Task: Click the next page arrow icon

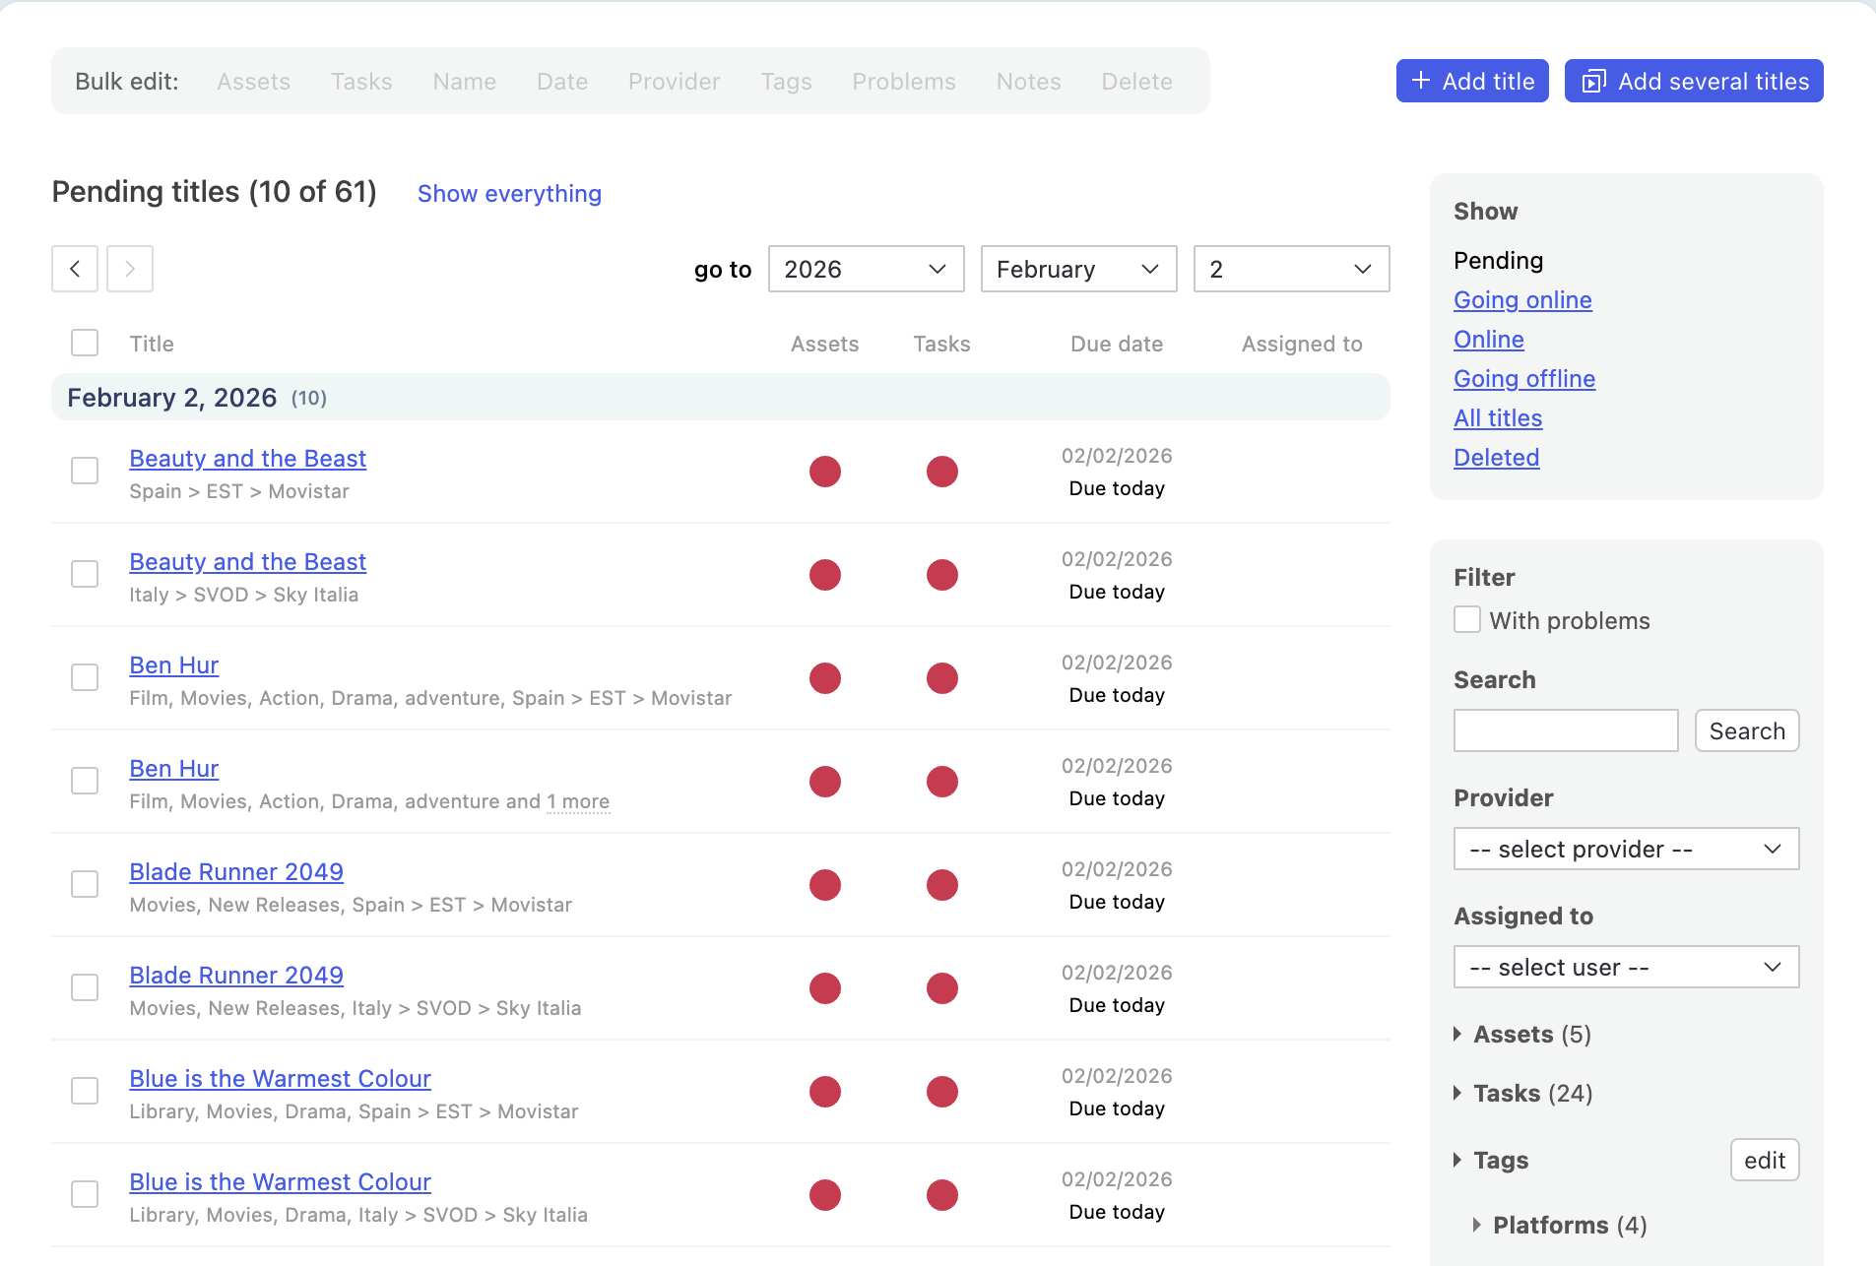Action: [x=130, y=269]
